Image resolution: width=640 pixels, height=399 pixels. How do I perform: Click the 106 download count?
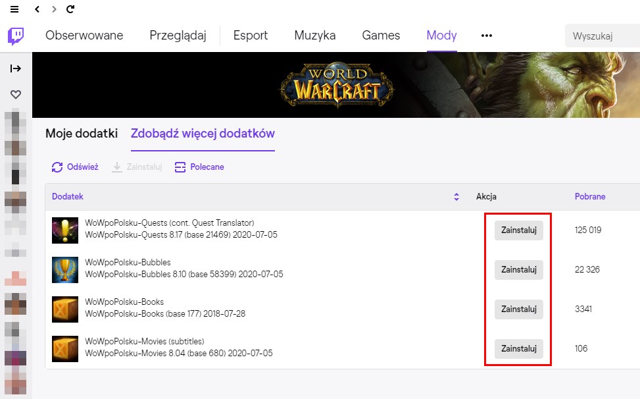(581, 349)
